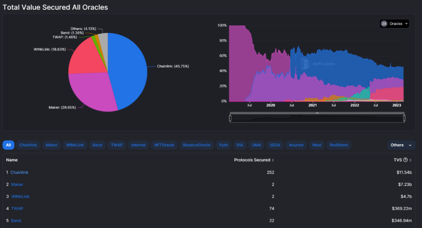Screen dimensions: 422x228
Task: Click the left timeline range handle
Action: [x=230, y=118]
